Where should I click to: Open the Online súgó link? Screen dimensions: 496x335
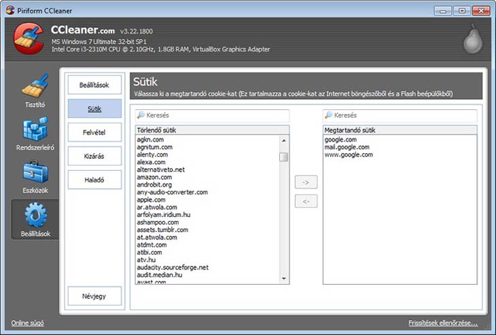click(x=28, y=323)
